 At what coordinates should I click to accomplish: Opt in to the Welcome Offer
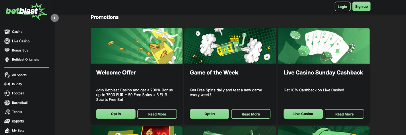(x=116, y=114)
